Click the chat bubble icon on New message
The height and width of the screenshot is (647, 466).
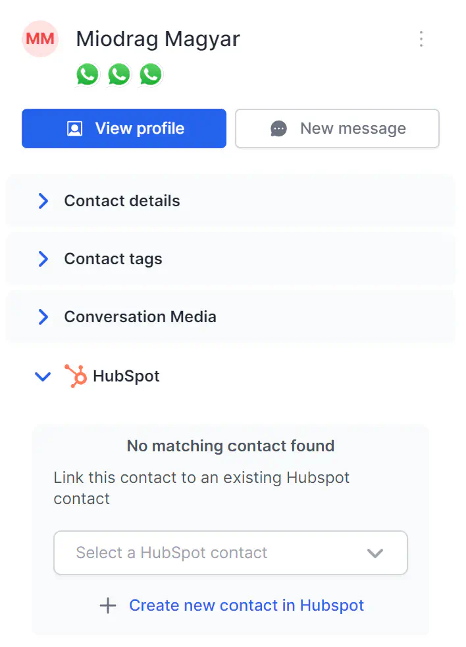(x=278, y=128)
